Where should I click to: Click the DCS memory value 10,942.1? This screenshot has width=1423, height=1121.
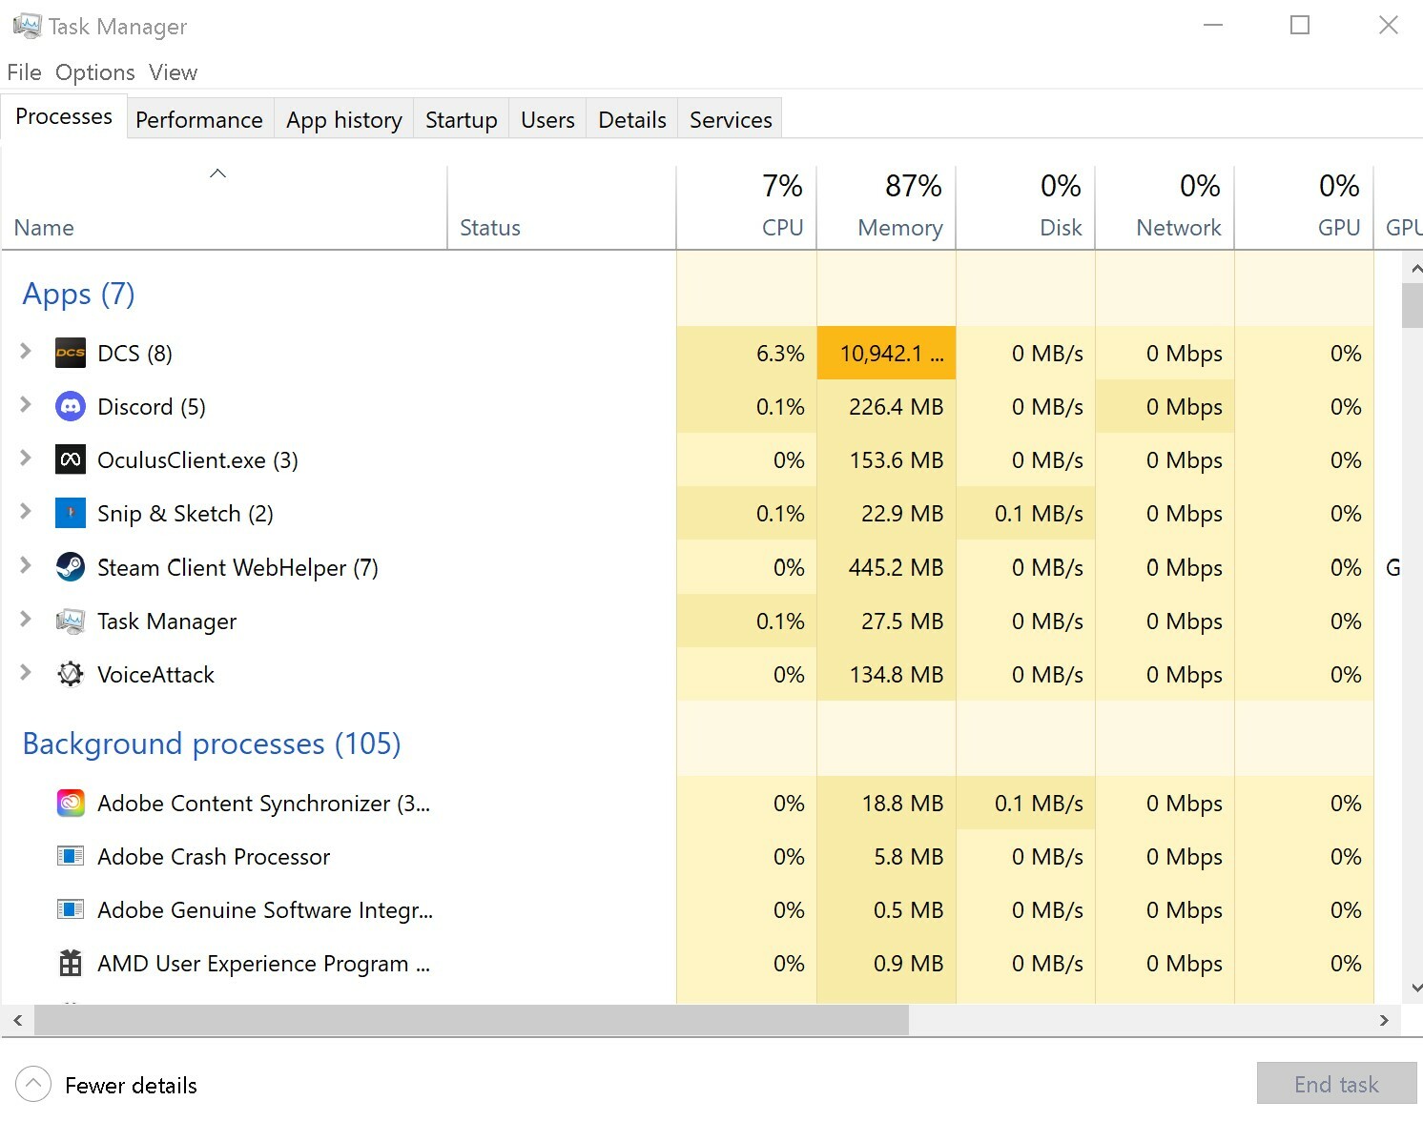coord(892,354)
